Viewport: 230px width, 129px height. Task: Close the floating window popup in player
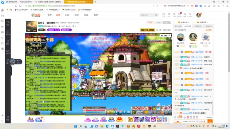[x=169, y=36]
